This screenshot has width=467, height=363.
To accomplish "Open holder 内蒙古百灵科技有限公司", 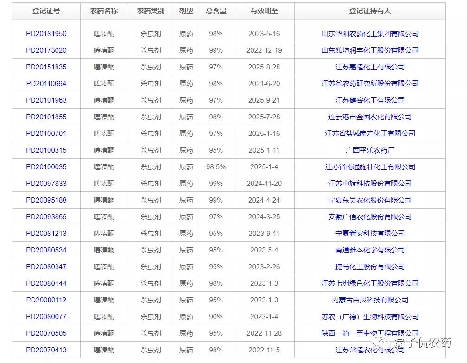I will coord(370,300).
